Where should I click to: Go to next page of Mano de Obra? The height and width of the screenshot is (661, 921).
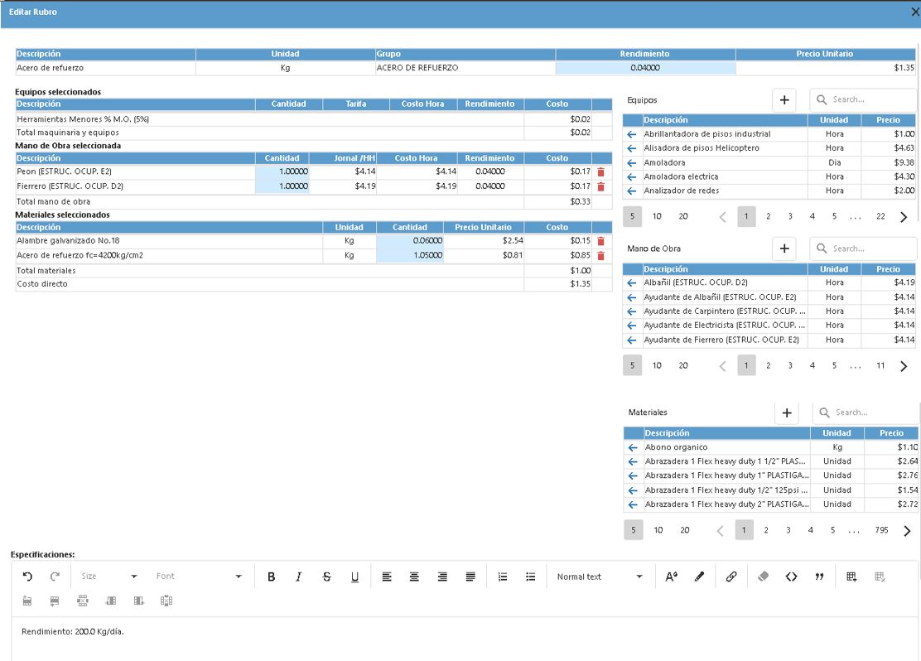[904, 366]
